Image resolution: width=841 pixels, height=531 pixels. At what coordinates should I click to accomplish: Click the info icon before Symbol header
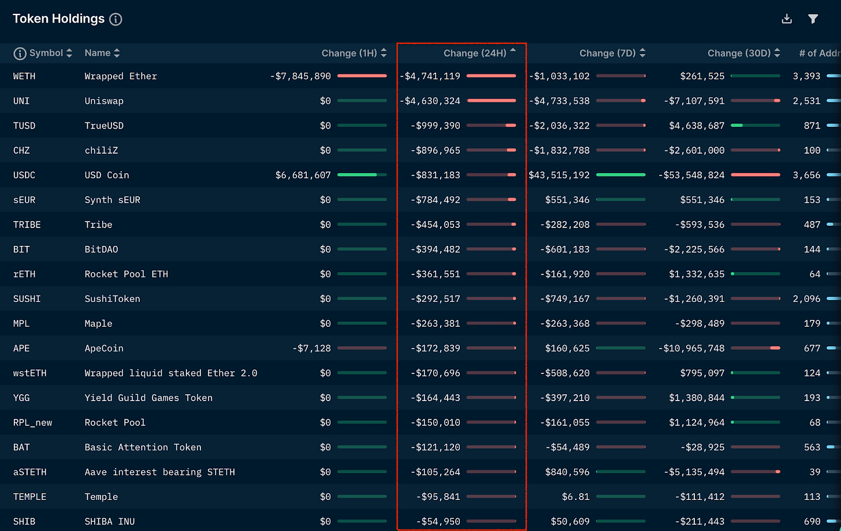pos(20,53)
